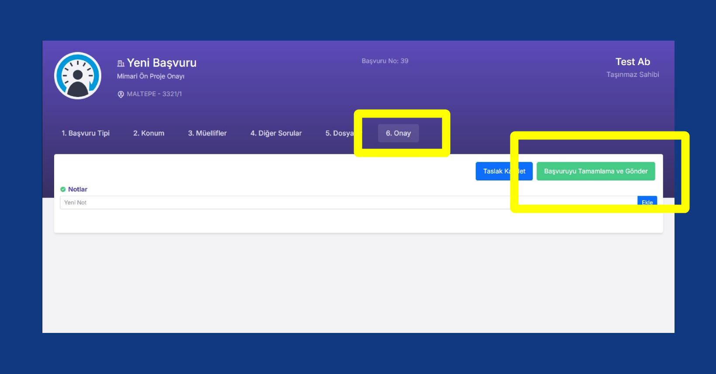
Task: Open the 5. Dosya tab
Action: coord(339,133)
